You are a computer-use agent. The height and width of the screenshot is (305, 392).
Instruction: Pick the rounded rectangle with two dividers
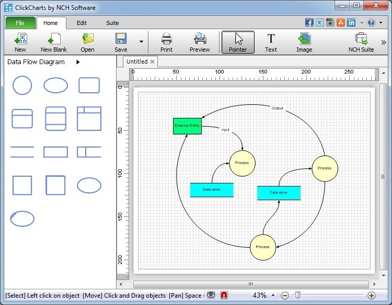coord(56,119)
